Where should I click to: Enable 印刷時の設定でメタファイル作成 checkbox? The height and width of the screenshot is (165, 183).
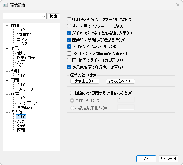point(69,19)
